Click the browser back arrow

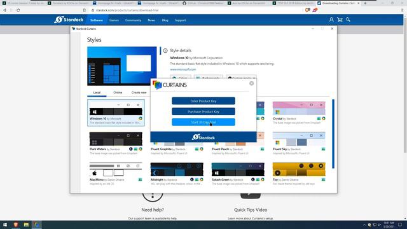tap(4, 10)
